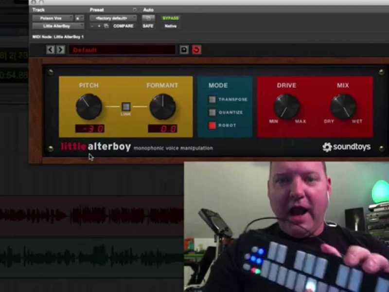Go to the next Soundtoys preset arrow

click(x=60, y=50)
